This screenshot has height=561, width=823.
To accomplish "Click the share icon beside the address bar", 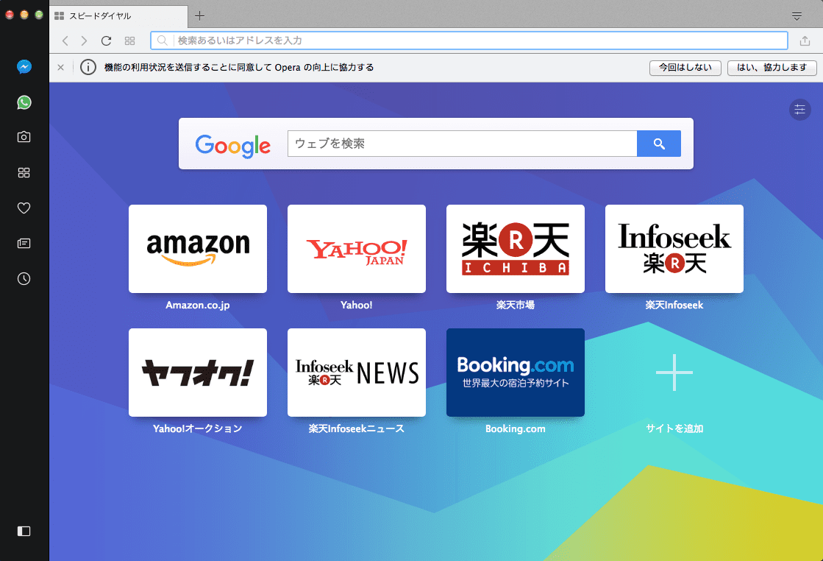I will point(805,40).
